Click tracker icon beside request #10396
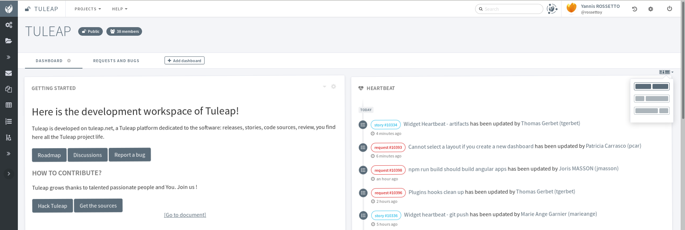The width and height of the screenshot is (685, 230). (x=363, y=193)
